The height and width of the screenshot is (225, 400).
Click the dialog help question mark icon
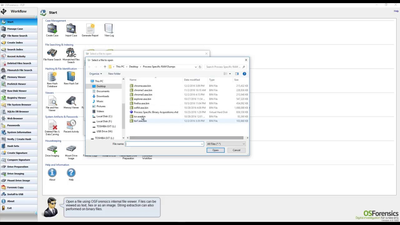[x=244, y=74]
